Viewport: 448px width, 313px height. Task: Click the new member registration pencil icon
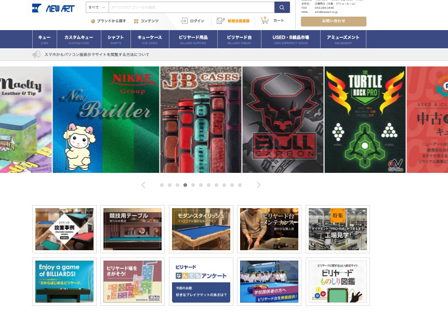(220, 21)
